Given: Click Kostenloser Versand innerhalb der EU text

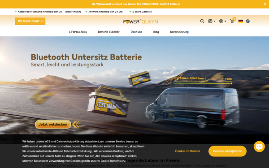Looking at the screenshot, I should pyautogui.click(x=40, y=12).
